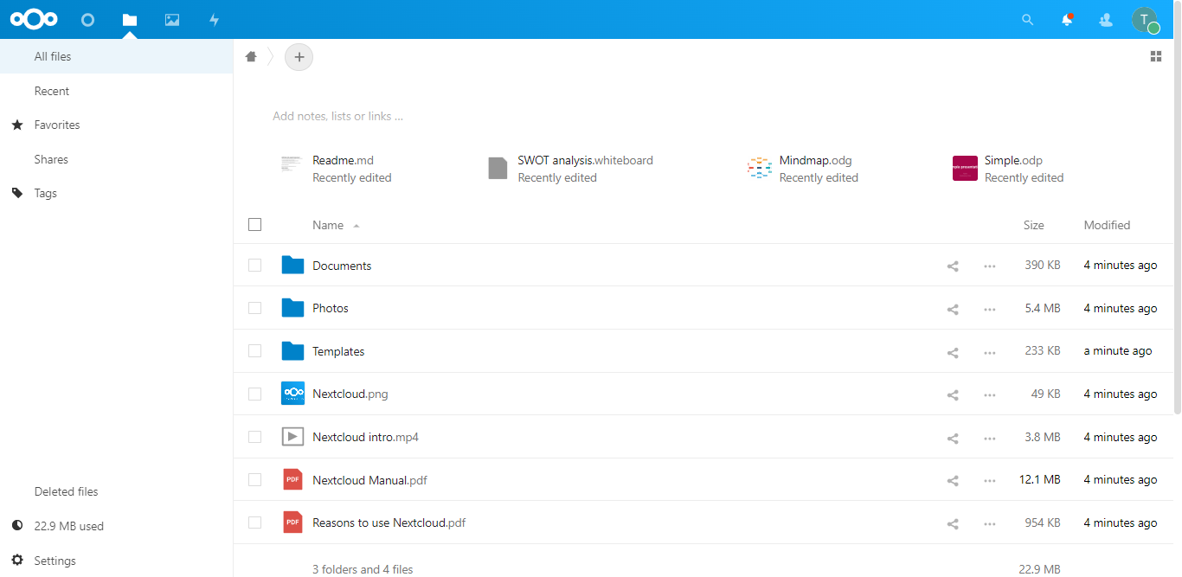1182x577 pixels.
Task: Share Nextcloud Manual.pdf
Action: [953, 480]
